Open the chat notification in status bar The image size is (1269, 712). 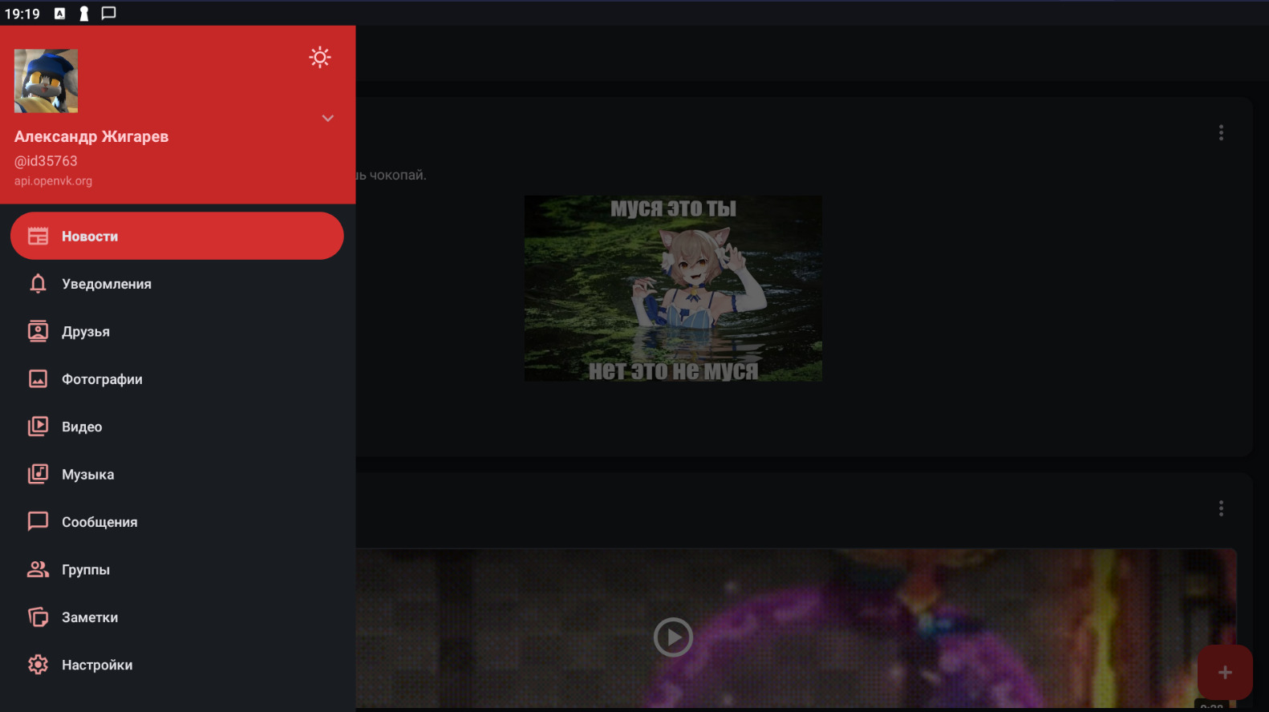[x=108, y=13]
